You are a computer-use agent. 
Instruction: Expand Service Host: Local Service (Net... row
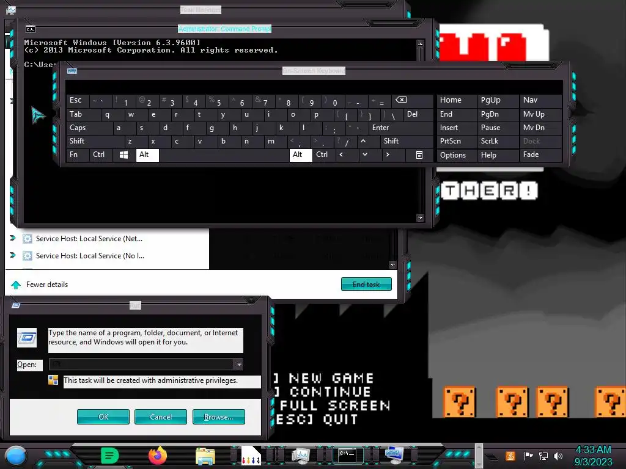coord(13,239)
